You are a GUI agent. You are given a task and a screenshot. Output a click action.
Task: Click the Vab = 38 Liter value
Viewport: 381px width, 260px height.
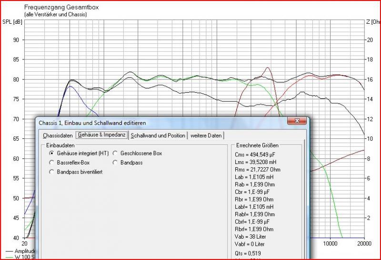tap(251, 236)
